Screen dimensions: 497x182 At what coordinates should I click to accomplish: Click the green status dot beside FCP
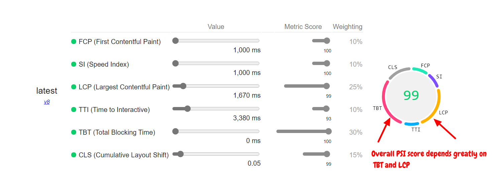(74, 42)
